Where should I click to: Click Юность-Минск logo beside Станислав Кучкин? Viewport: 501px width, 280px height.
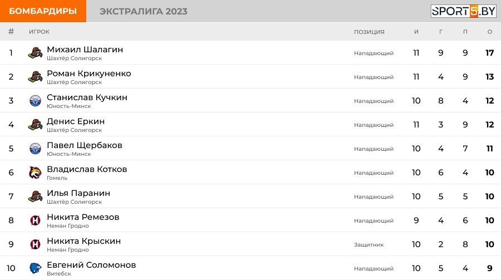36,101
